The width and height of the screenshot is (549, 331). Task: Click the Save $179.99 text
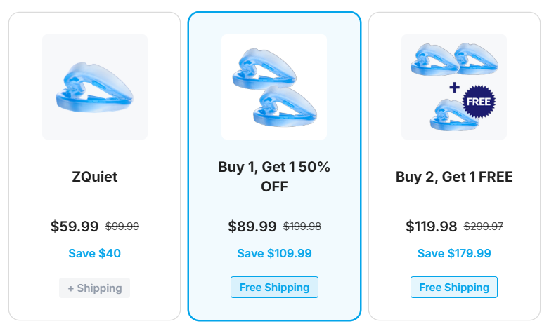454,253
